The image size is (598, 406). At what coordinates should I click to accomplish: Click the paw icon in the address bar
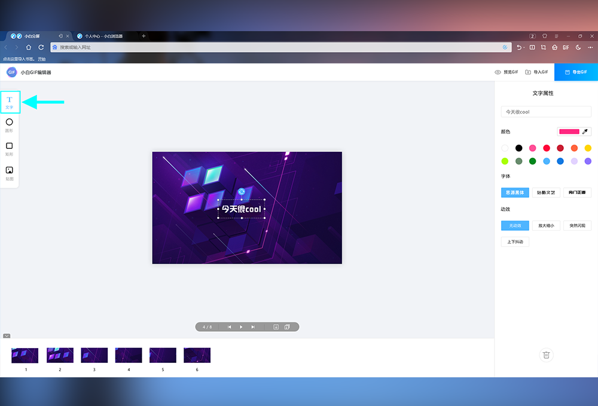(x=55, y=47)
